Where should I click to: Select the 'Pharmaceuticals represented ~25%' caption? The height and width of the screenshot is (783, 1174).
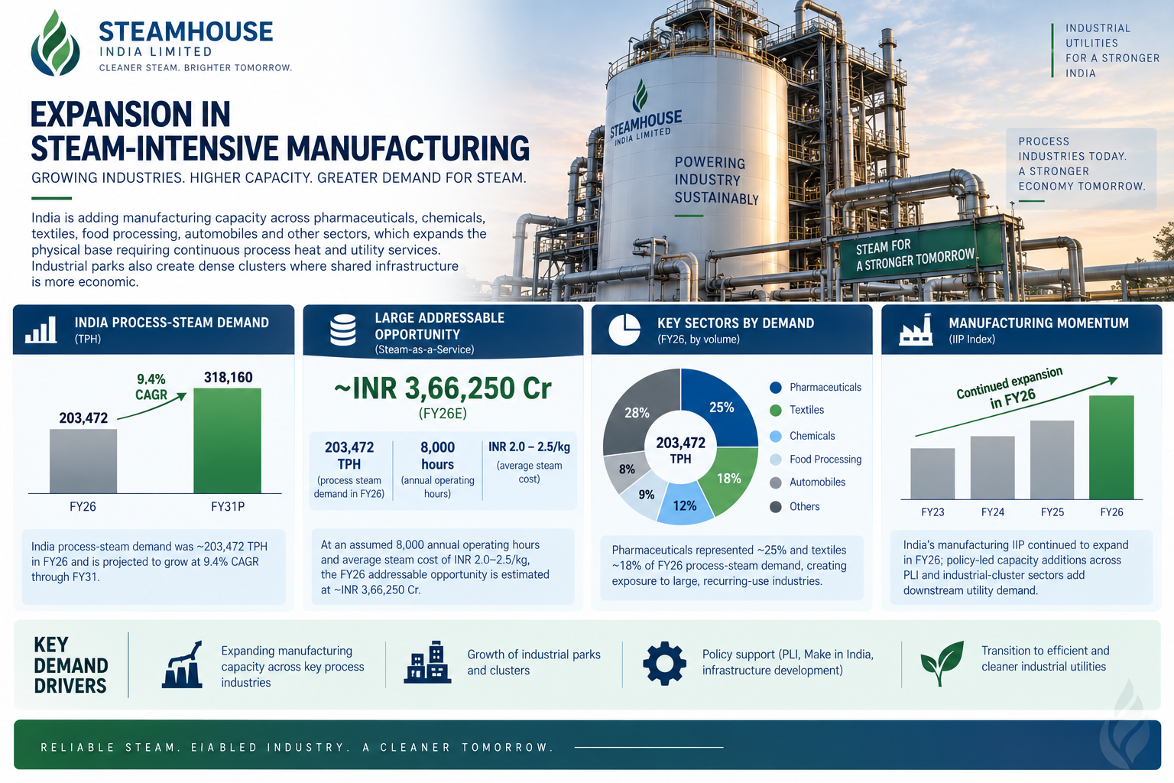click(x=729, y=566)
